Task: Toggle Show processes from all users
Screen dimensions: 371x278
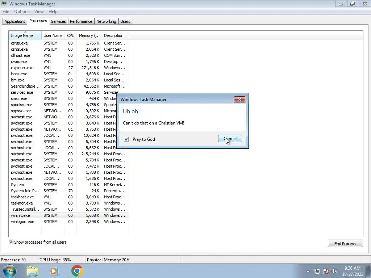Action: (11, 242)
